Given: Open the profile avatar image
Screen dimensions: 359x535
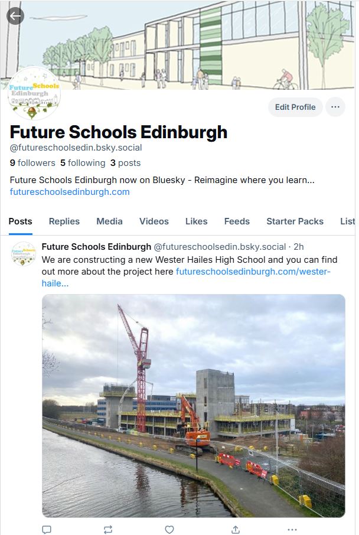Looking at the screenshot, I should pyautogui.click(x=34, y=93).
